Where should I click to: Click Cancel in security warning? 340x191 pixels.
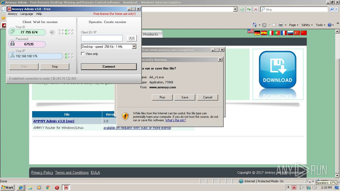pos(208,97)
